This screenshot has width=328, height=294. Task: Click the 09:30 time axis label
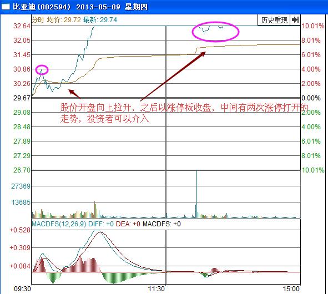22,289
